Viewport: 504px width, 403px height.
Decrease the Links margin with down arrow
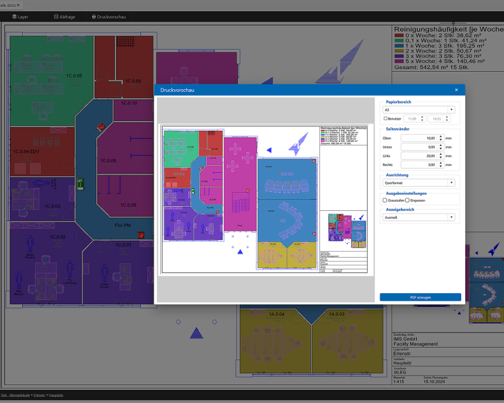[441, 158]
